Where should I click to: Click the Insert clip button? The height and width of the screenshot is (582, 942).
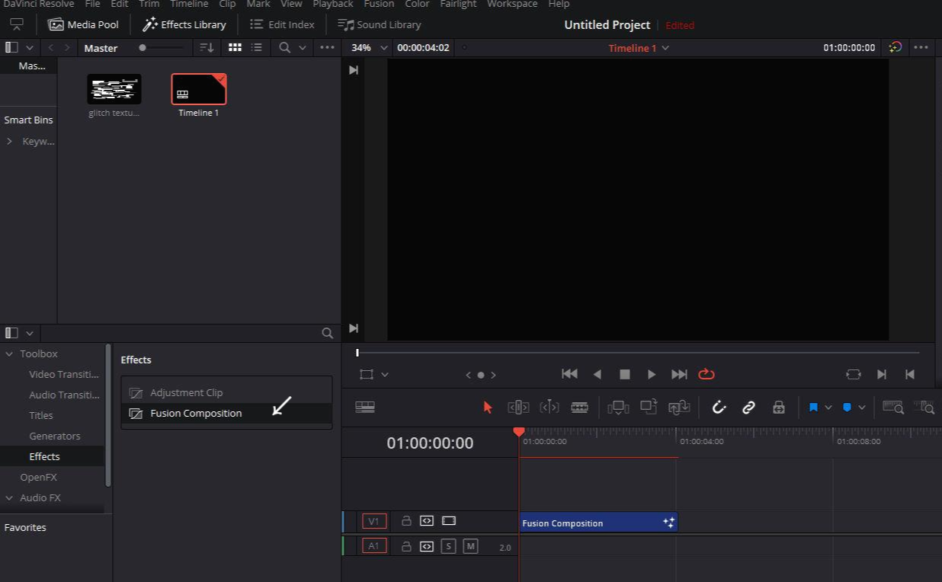[618, 408]
